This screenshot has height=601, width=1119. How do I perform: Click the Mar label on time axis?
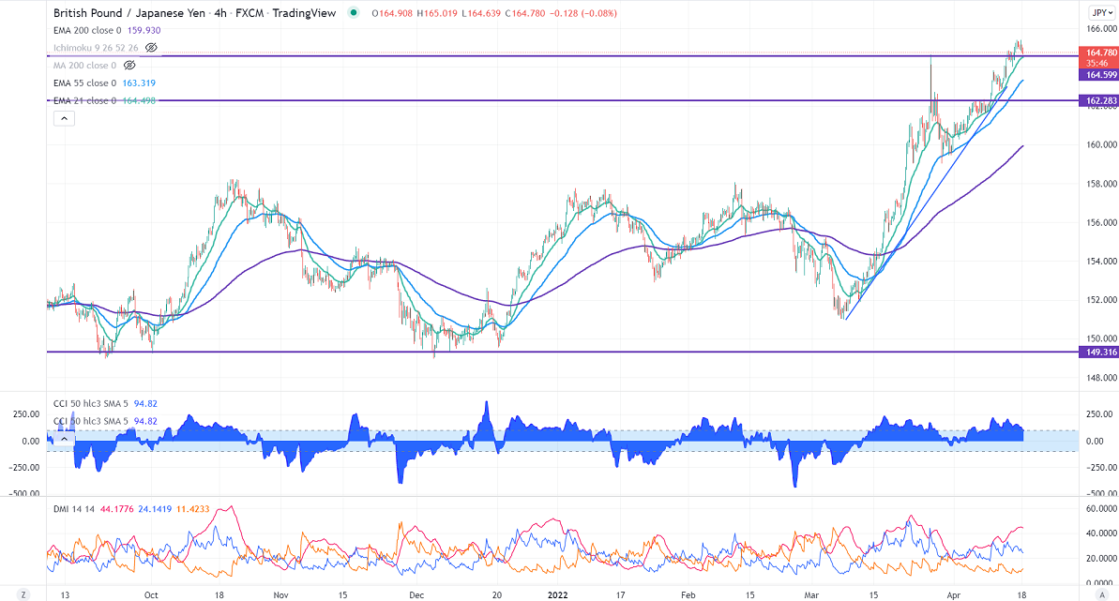tap(811, 594)
